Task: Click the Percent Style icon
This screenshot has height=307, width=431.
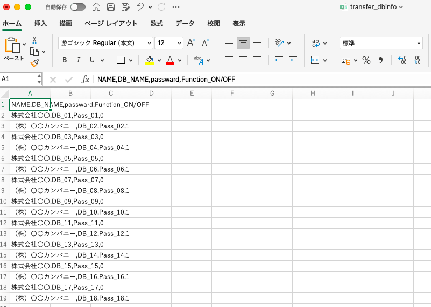Action: 366,60
